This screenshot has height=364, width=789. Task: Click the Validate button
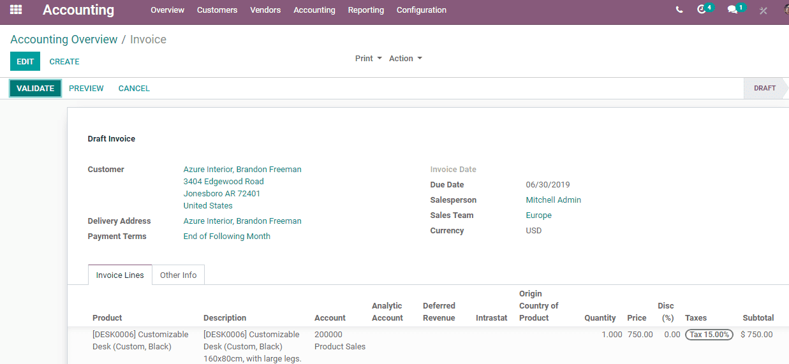tap(35, 89)
